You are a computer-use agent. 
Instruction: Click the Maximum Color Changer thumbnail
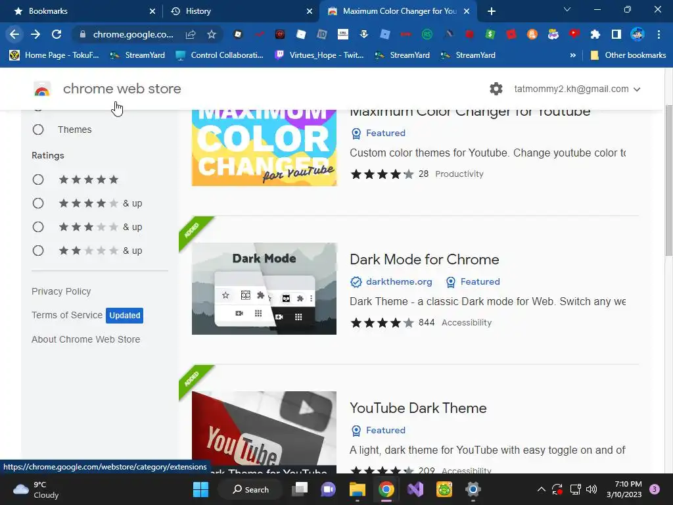click(x=264, y=148)
